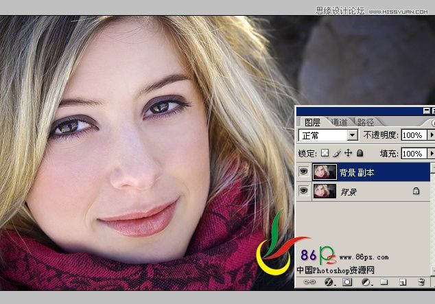Screen dimensions: 435x304
Task: Select the 背景 layer thumbnail
Action: click(x=325, y=191)
